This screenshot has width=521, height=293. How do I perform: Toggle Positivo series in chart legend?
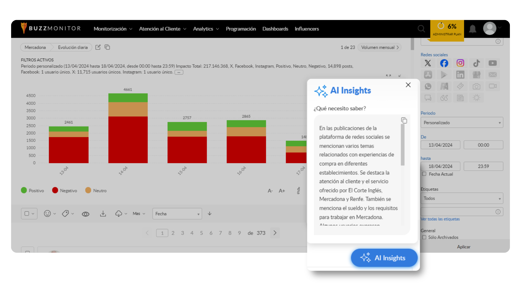coord(32,190)
